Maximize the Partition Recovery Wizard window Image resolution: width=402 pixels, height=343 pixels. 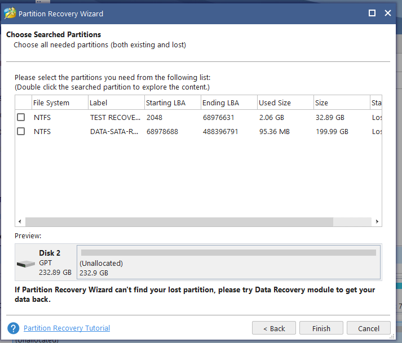pyautogui.click(x=372, y=13)
